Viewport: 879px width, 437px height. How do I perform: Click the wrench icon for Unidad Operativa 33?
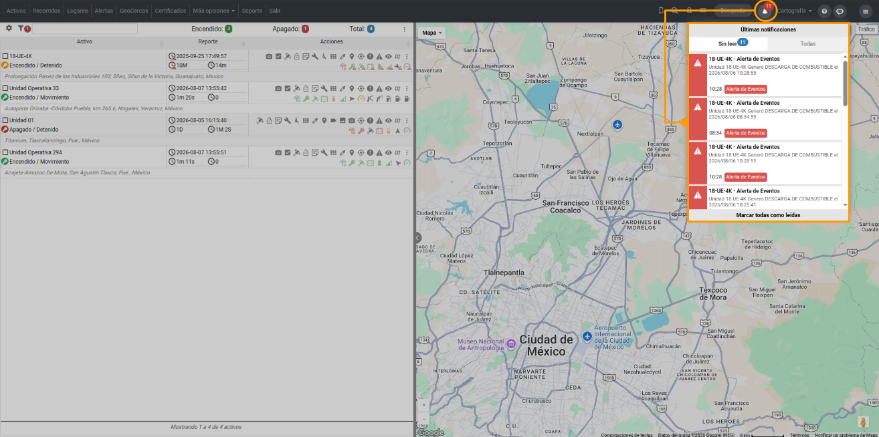tap(324, 88)
